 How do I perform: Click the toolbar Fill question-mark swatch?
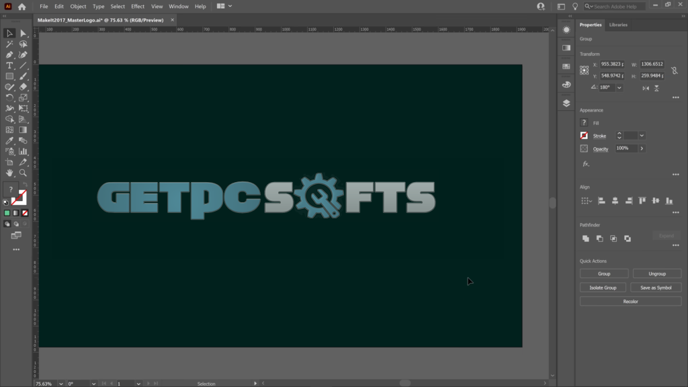[x=11, y=189]
